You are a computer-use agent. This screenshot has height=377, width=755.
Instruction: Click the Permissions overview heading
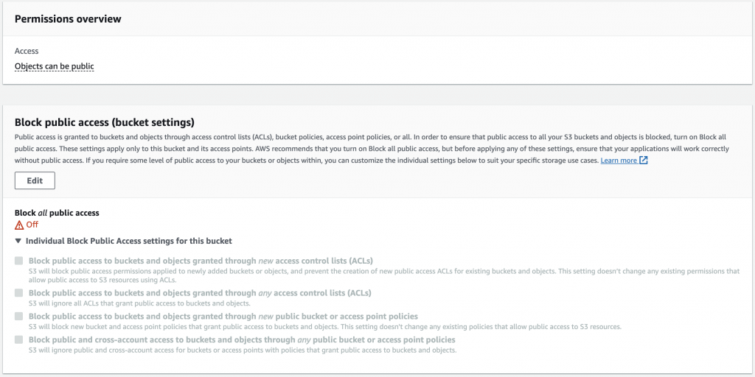point(68,18)
